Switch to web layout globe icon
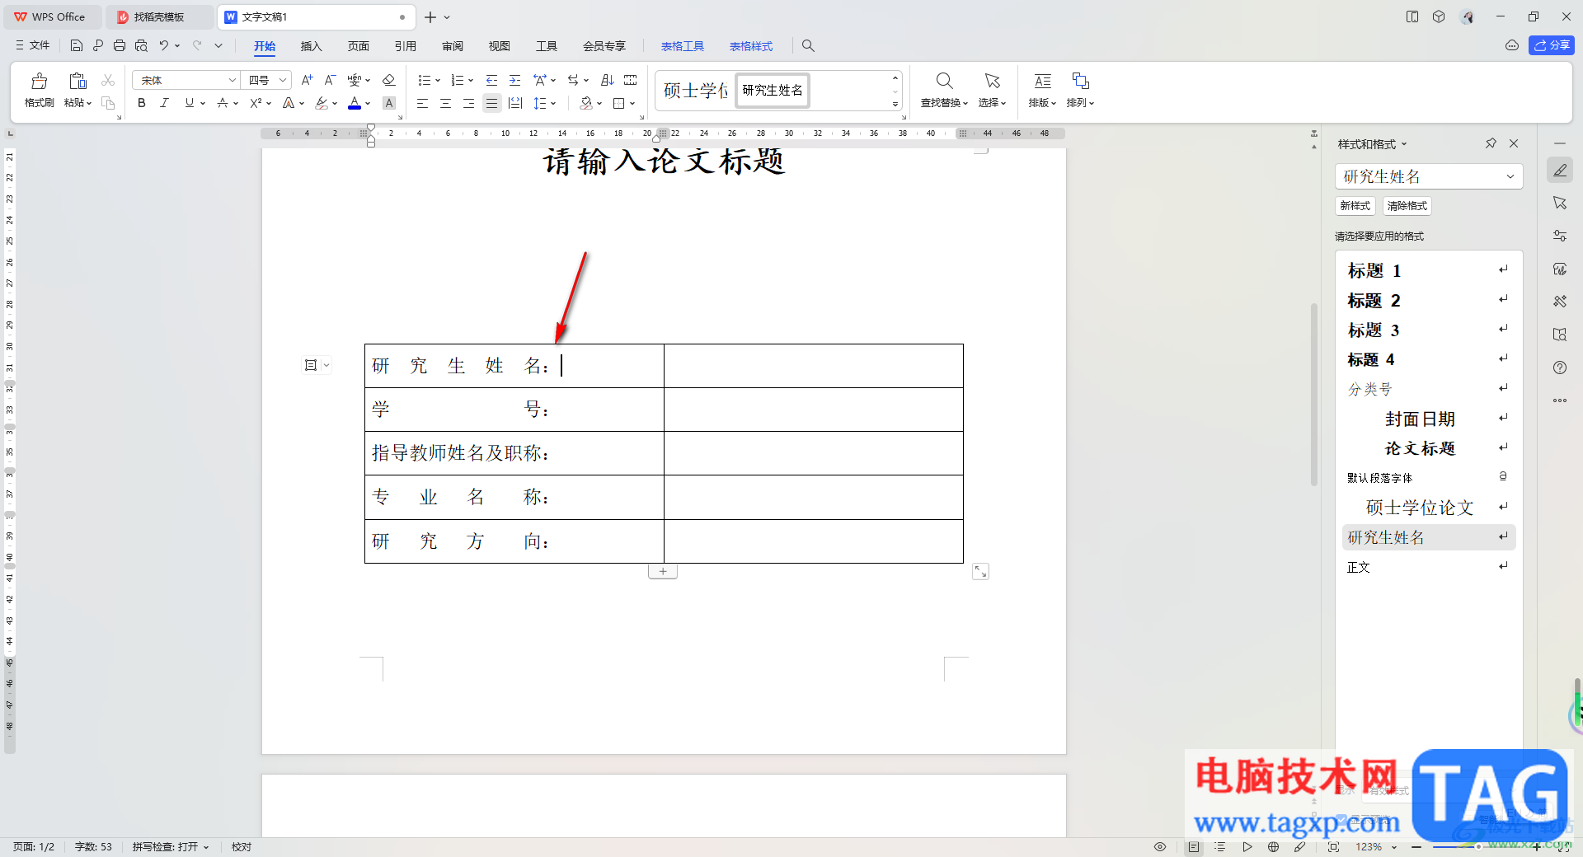This screenshot has width=1583, height=857. [1274, 846]
